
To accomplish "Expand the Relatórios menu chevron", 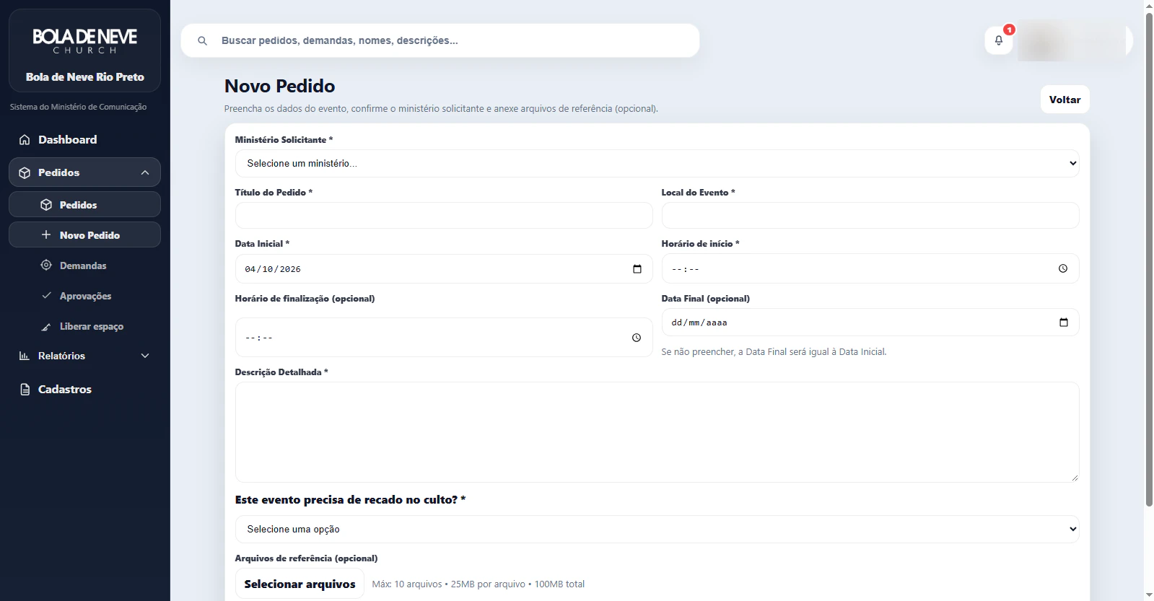I will tap(145, 356).
